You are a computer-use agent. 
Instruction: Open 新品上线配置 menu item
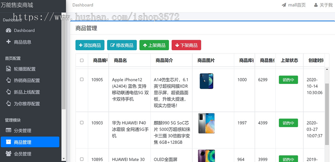click(x=30, y=92)
